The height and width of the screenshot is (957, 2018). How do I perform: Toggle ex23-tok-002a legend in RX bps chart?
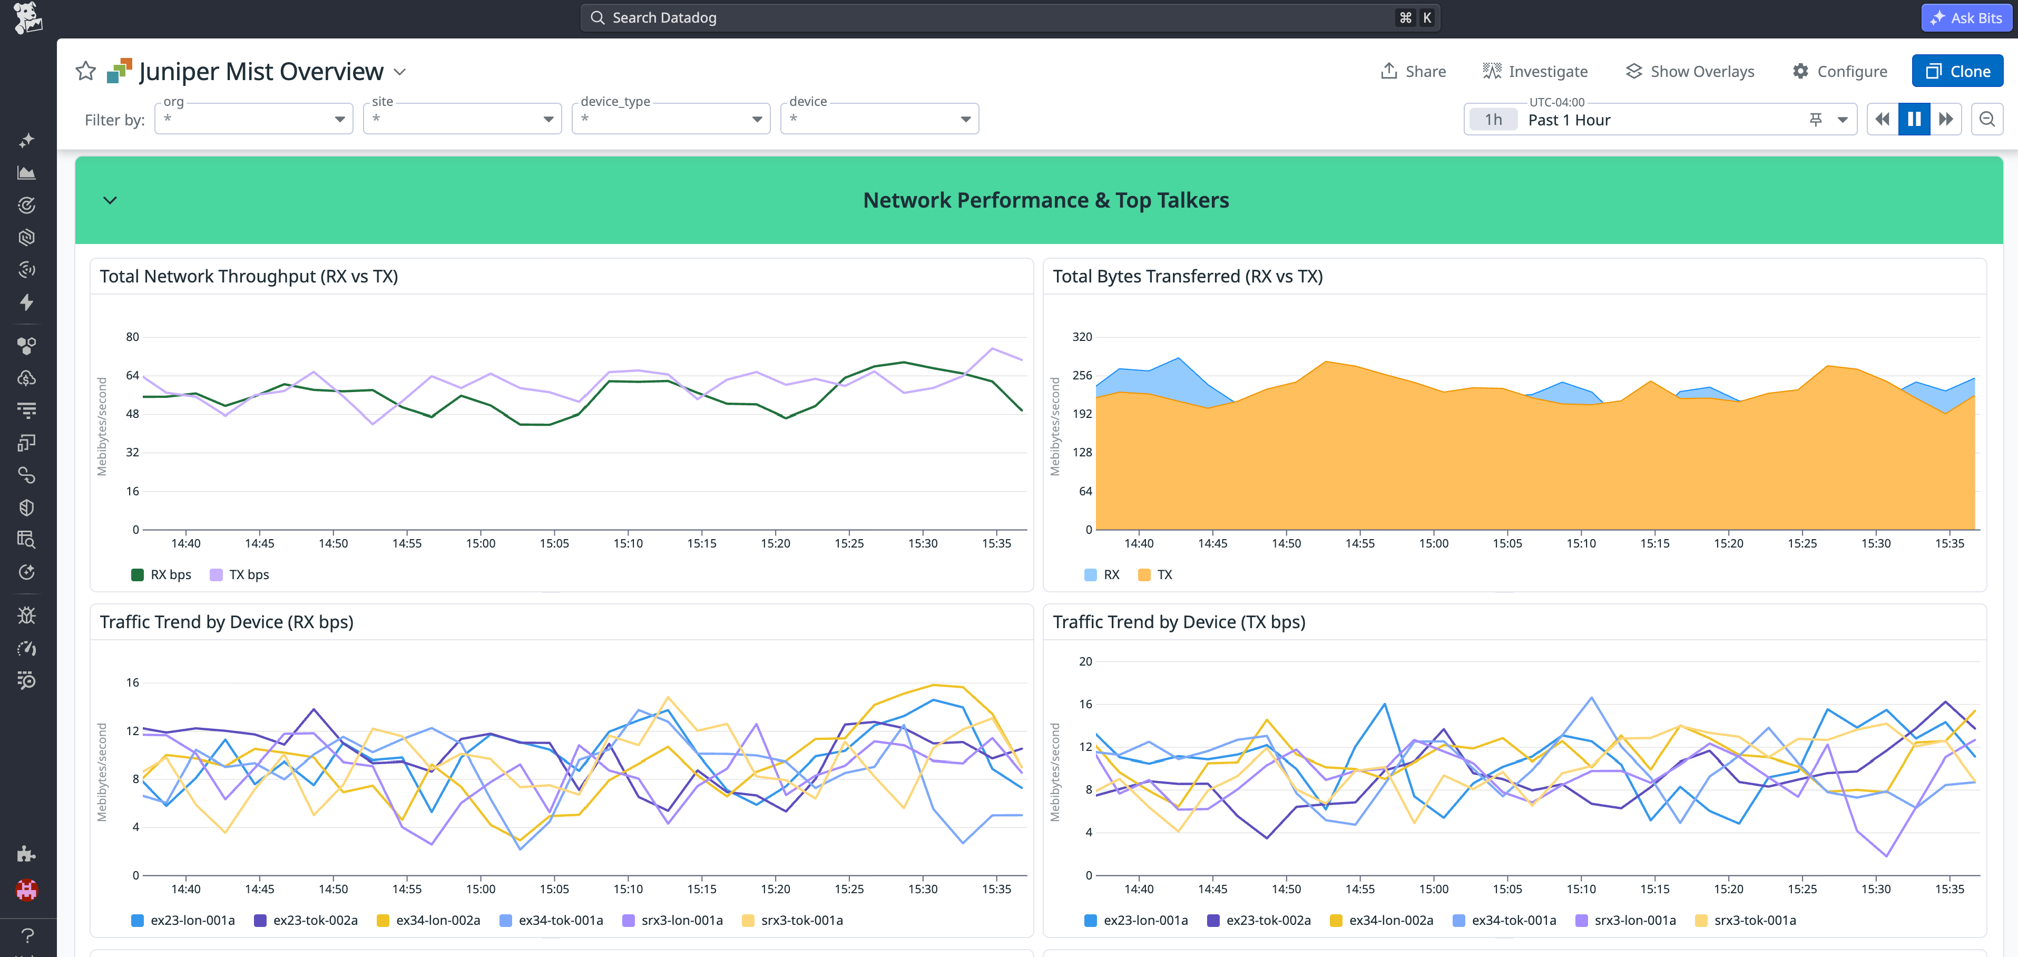(x=306, y=920)
